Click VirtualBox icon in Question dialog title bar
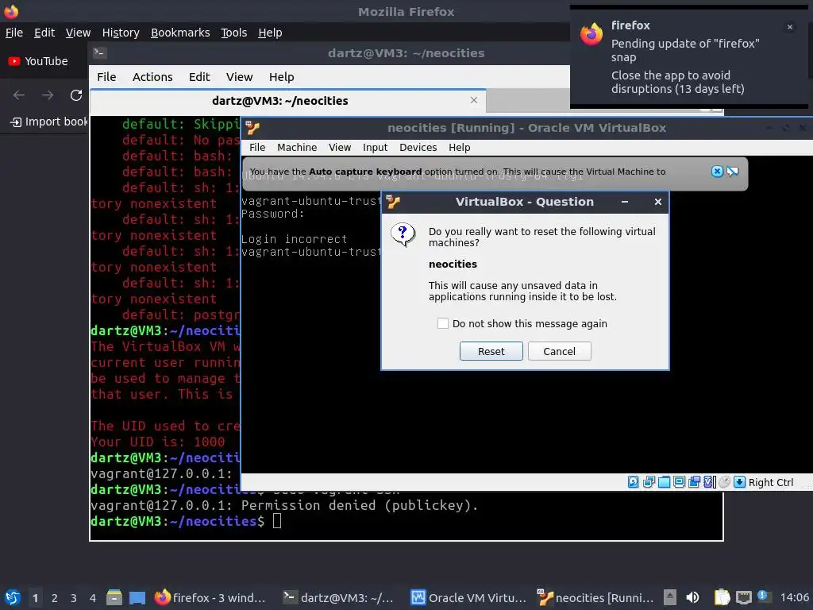Screen dimensions: 813x610 [393, 202]
